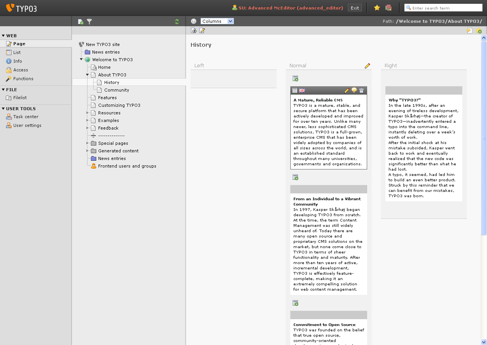Collapse the FILE module group

click(3, 90)
